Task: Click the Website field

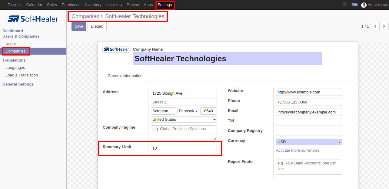Action: (x=309, y=92)
